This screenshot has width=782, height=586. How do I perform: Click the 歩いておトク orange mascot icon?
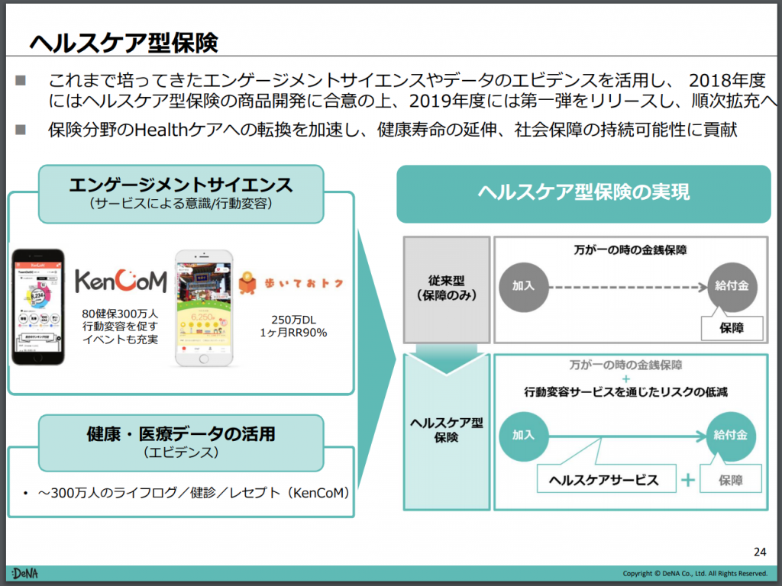247,282
